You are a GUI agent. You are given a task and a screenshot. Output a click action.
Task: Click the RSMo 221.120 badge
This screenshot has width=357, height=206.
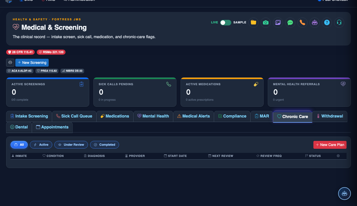(51, 52)
